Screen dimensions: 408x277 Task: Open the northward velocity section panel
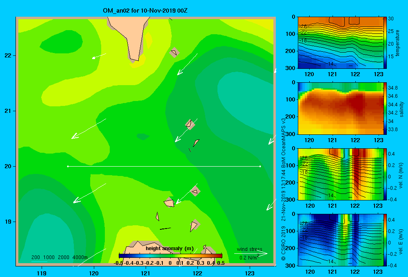(340, 174)
